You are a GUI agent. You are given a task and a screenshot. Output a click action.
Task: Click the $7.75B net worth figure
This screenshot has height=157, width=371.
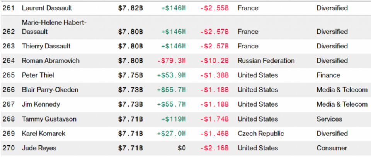click(131, 75)
